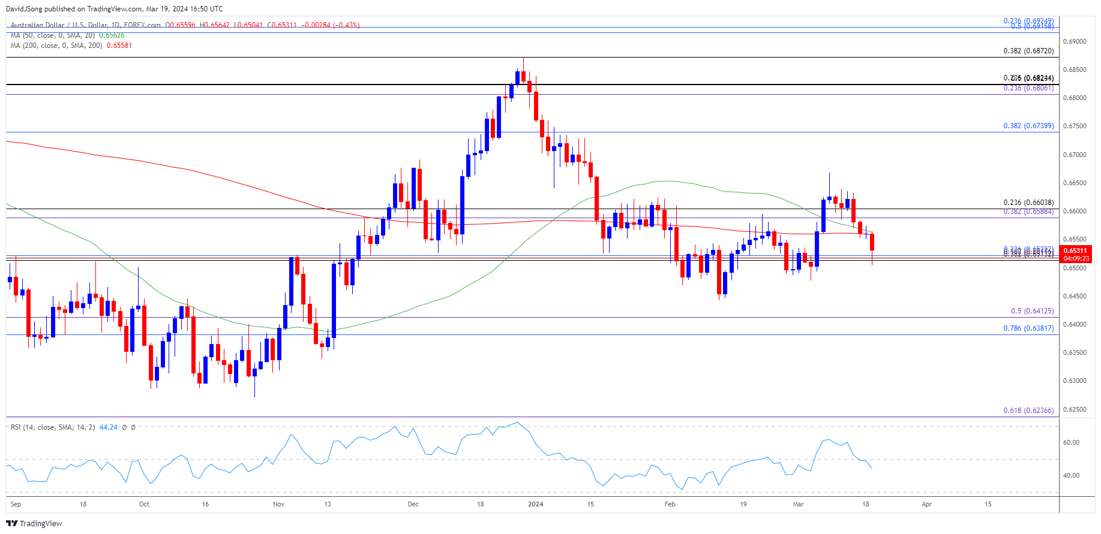Image resolution: width=1101 pixels, height=534 pixels.
Task: Select the Australian Dollar / U.S. Dollar chart title
Action: (86, 25)
